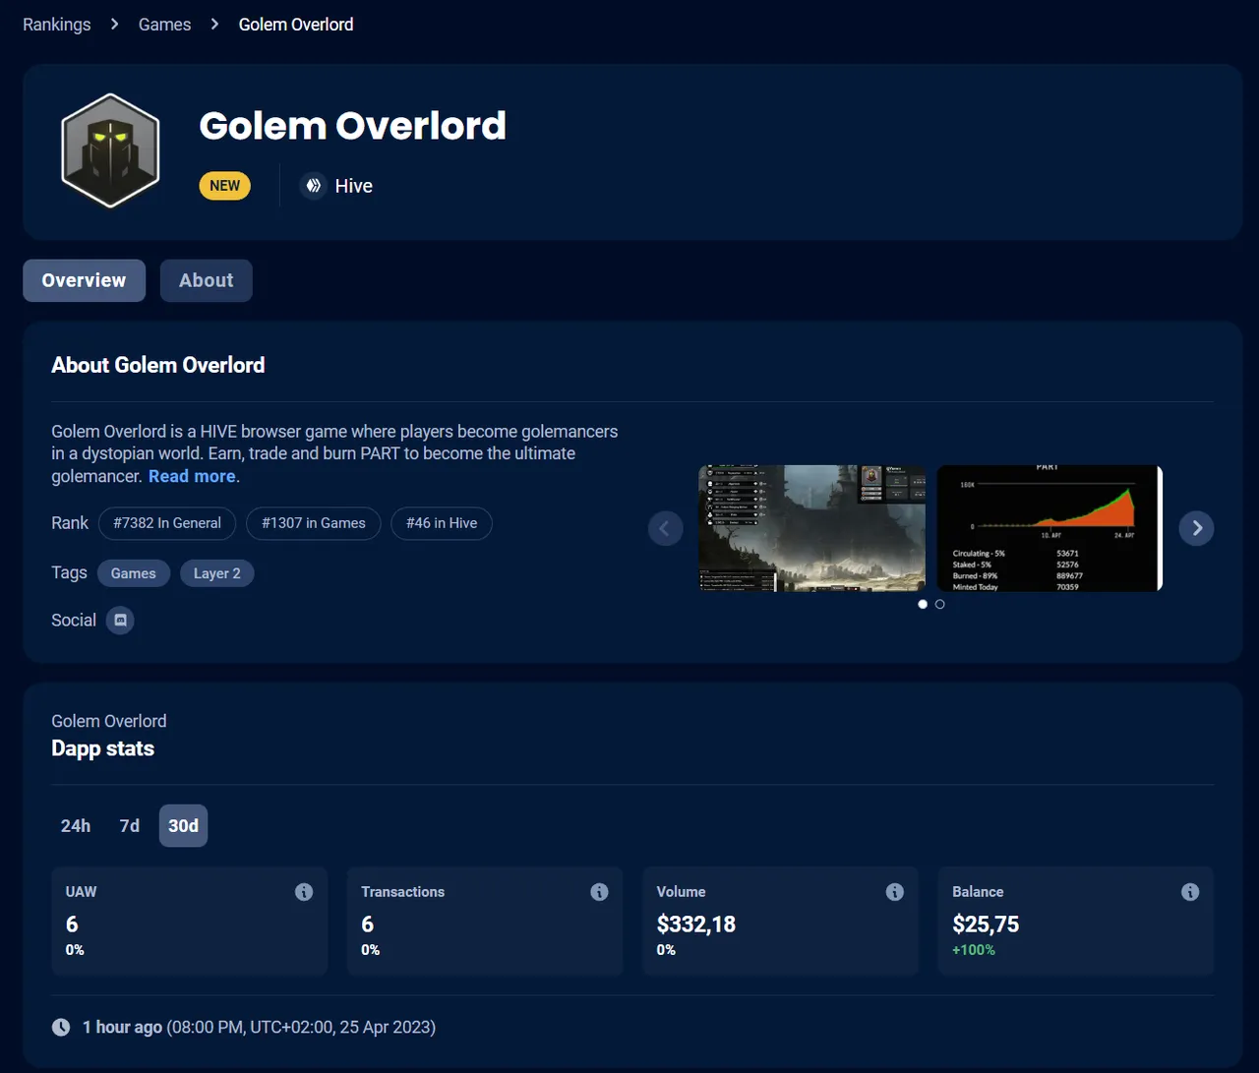Click the Balance value $25,75
Screen dimensions: 1259x1073
[986, 924]
